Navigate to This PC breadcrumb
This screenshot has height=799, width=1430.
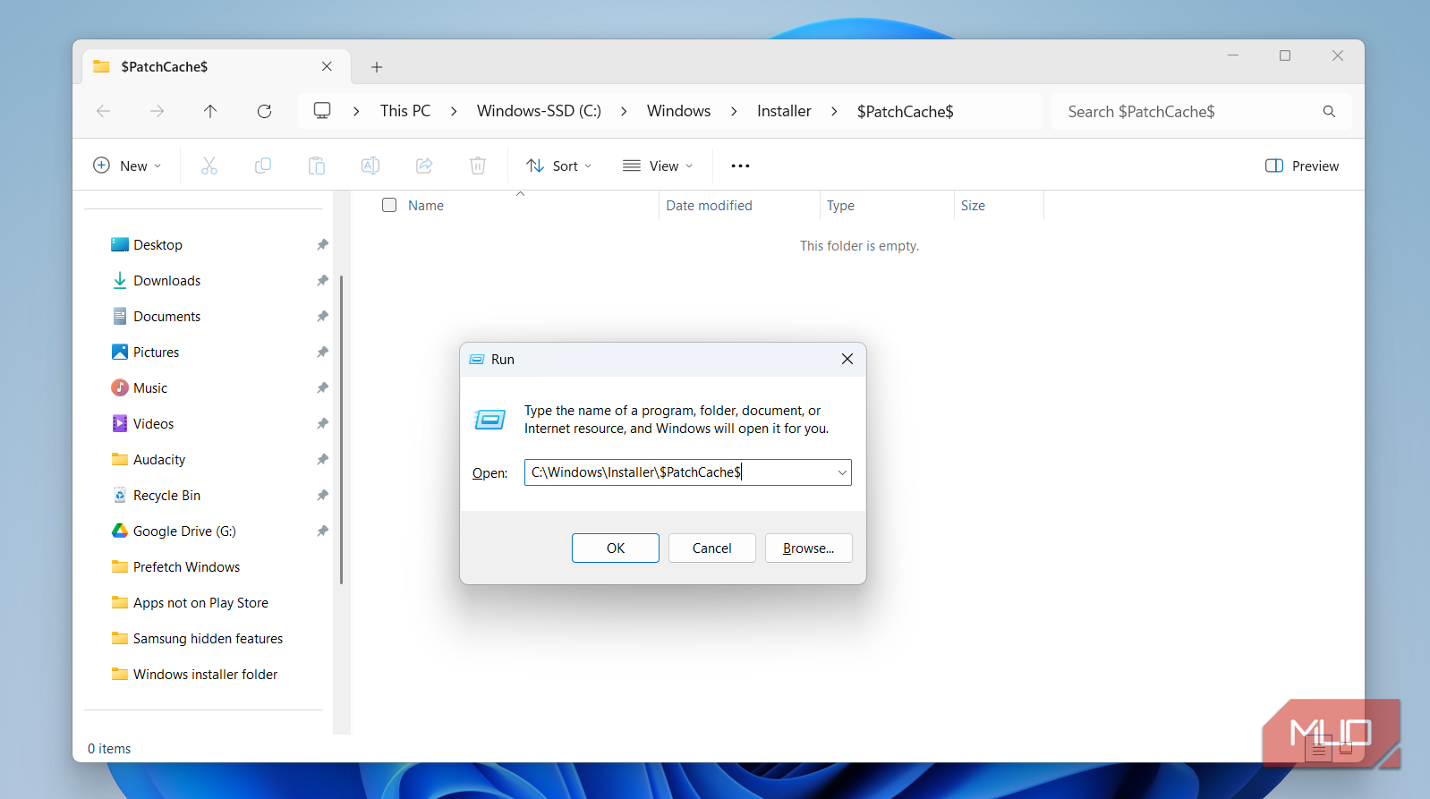(405, 111)
